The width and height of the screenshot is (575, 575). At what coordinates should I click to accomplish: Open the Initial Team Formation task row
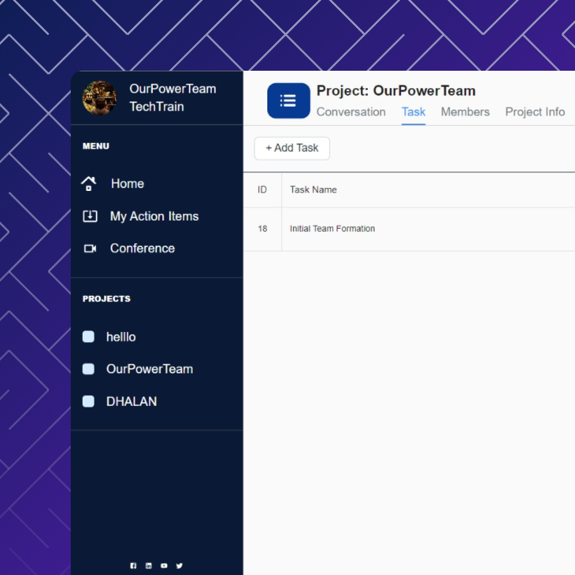pos(332,229)
